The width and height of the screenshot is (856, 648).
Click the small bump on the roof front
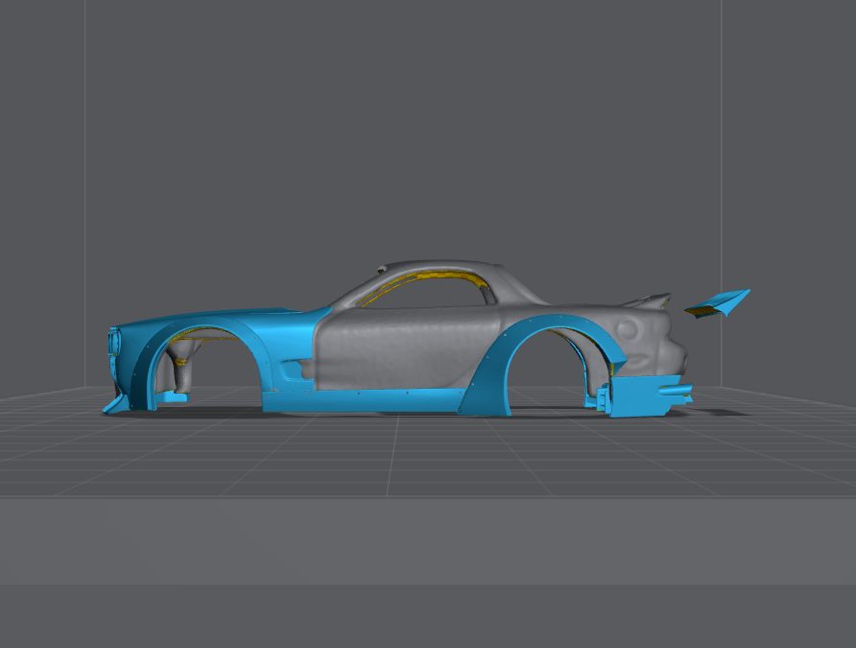(384, 266)
